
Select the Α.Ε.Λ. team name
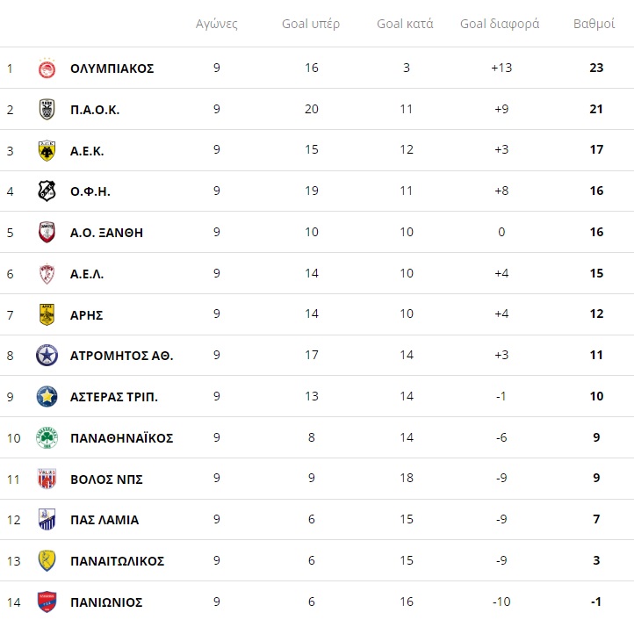[87, 274]
